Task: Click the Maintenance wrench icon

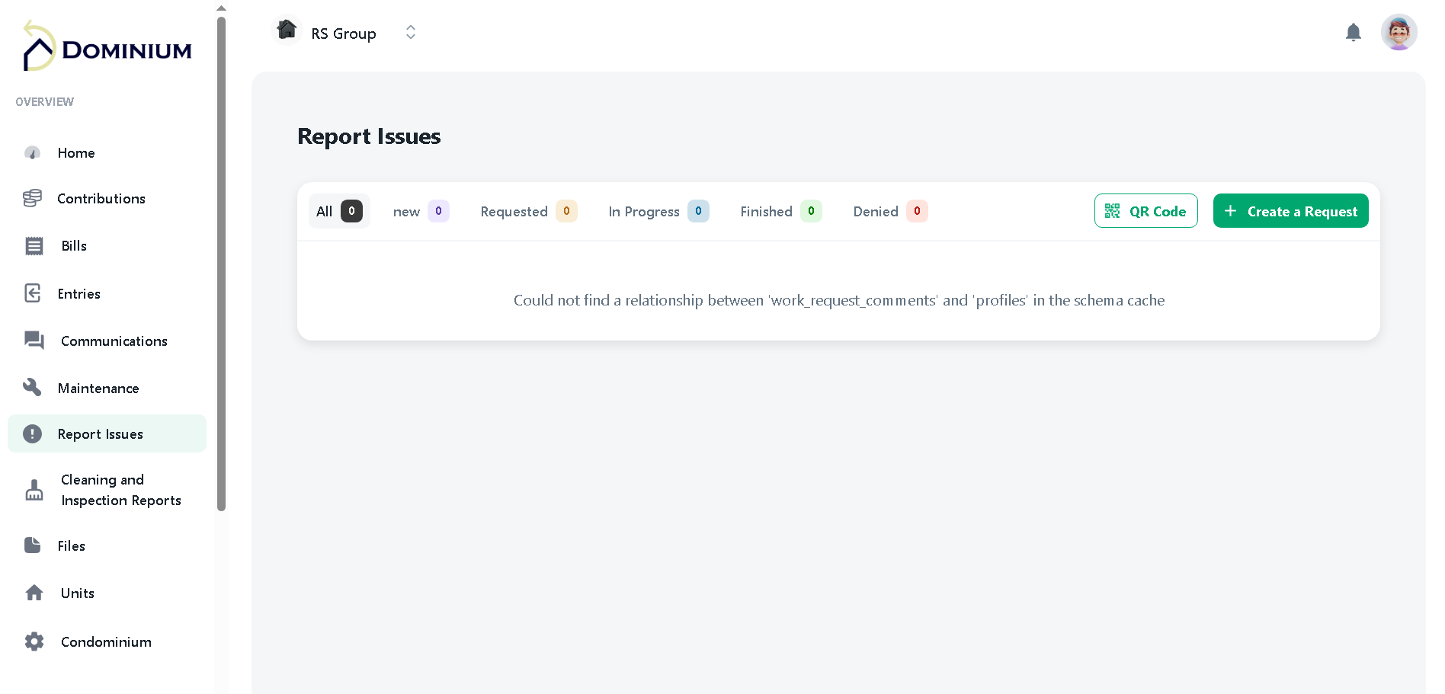Action: click(x=33, y=387)
